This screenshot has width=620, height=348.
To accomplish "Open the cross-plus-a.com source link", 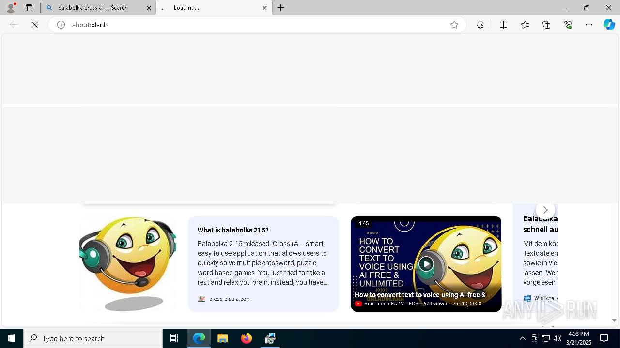I will [230, 299].
